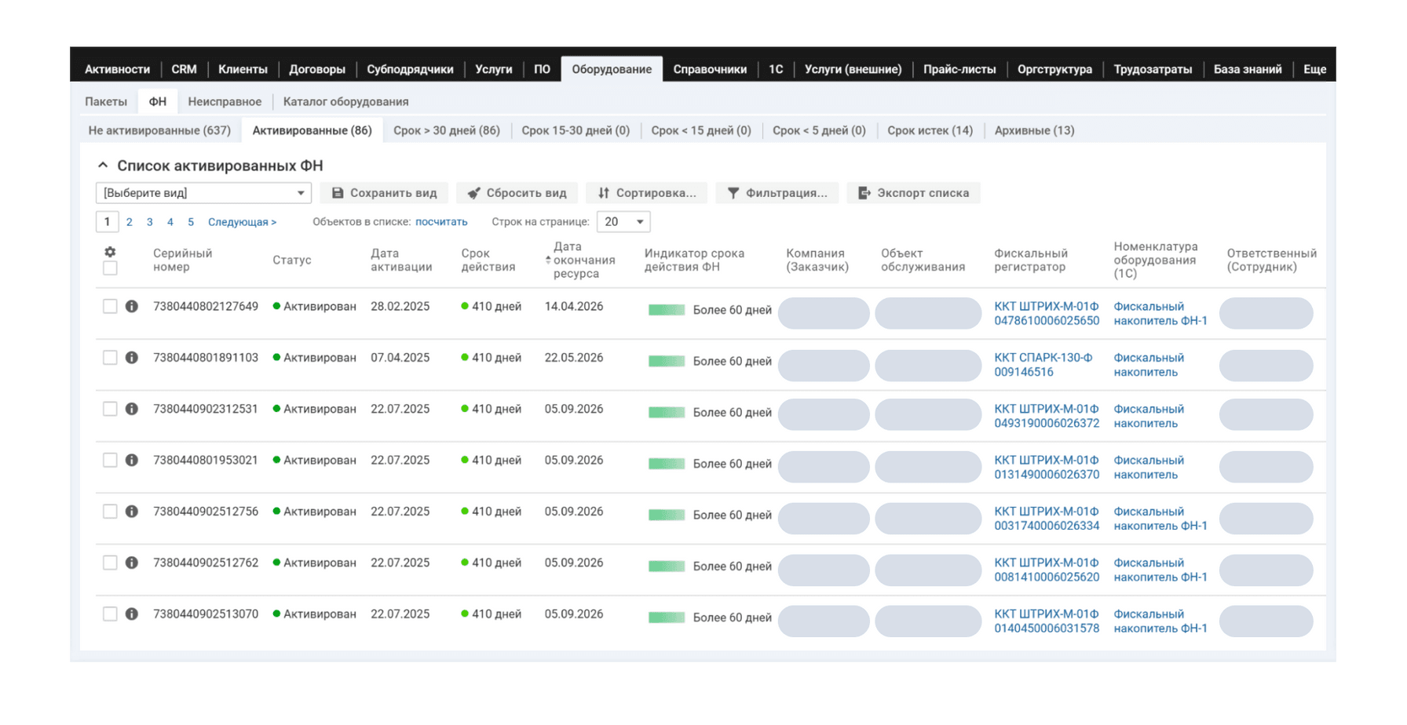Open the Срок истек (14) tab
1407x725 pixels.
(930, 130)
